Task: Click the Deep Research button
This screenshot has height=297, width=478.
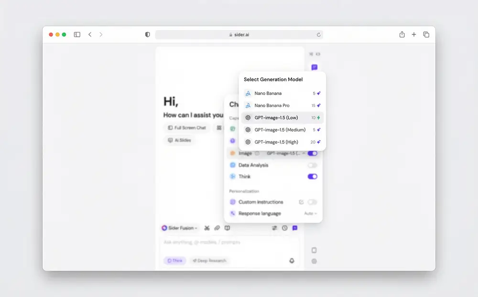Action: click(x=209, y=260)
